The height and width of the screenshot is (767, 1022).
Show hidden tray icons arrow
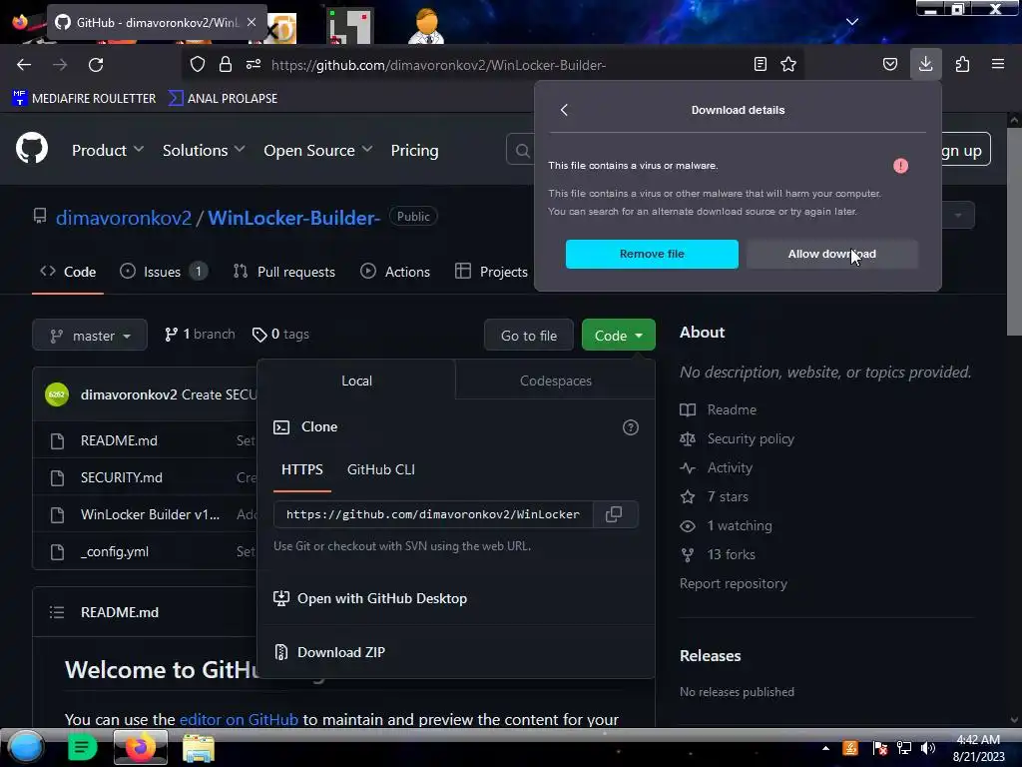pos(825,748)
